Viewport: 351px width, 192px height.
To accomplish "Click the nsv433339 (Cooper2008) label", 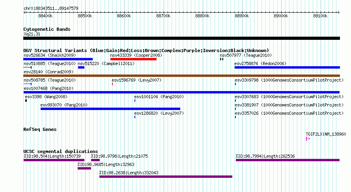I will point(136,55).
